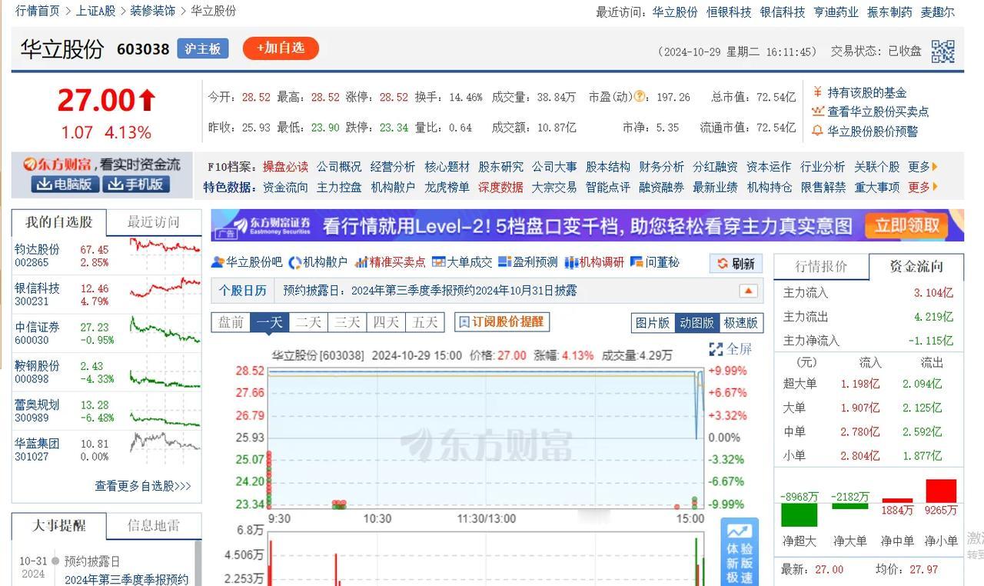Select 三天 chart period
Viewport: 984px width, 586px height.
(347, 322)
